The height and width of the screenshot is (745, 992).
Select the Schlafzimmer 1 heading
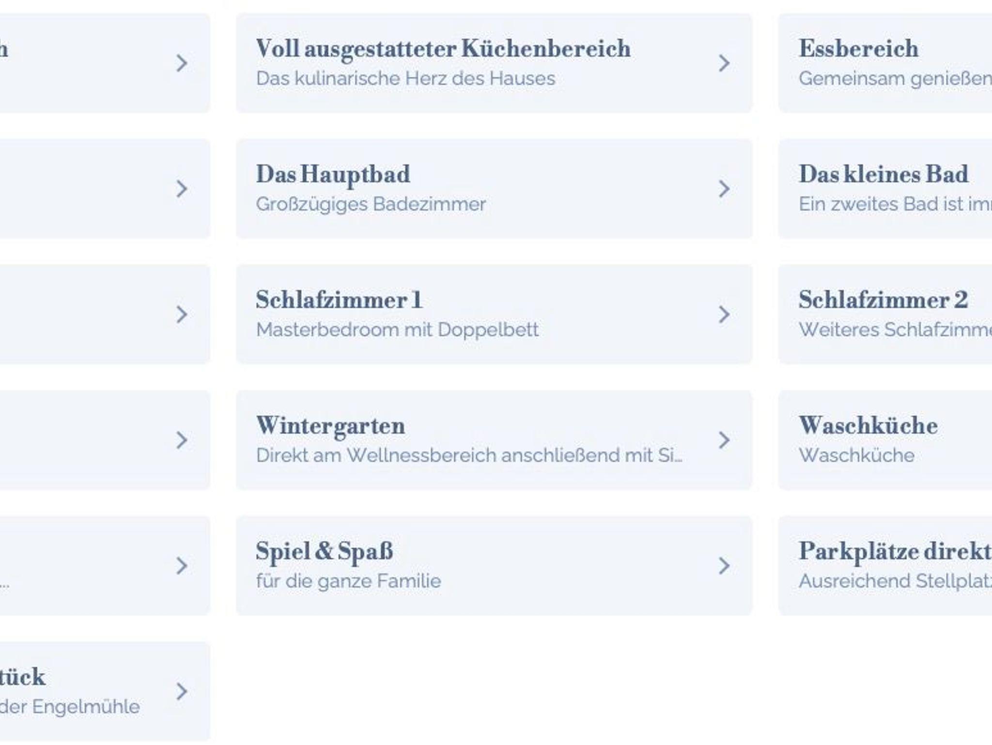coord(339,300)
